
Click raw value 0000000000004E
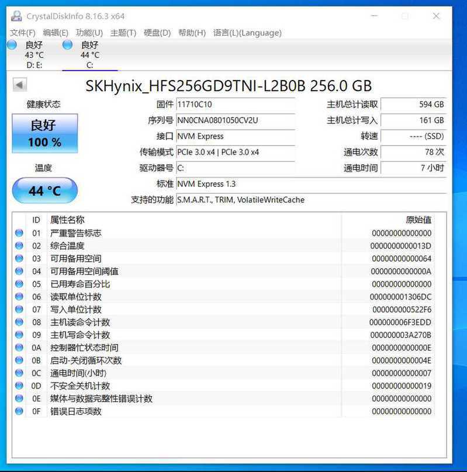coord(402,360)
